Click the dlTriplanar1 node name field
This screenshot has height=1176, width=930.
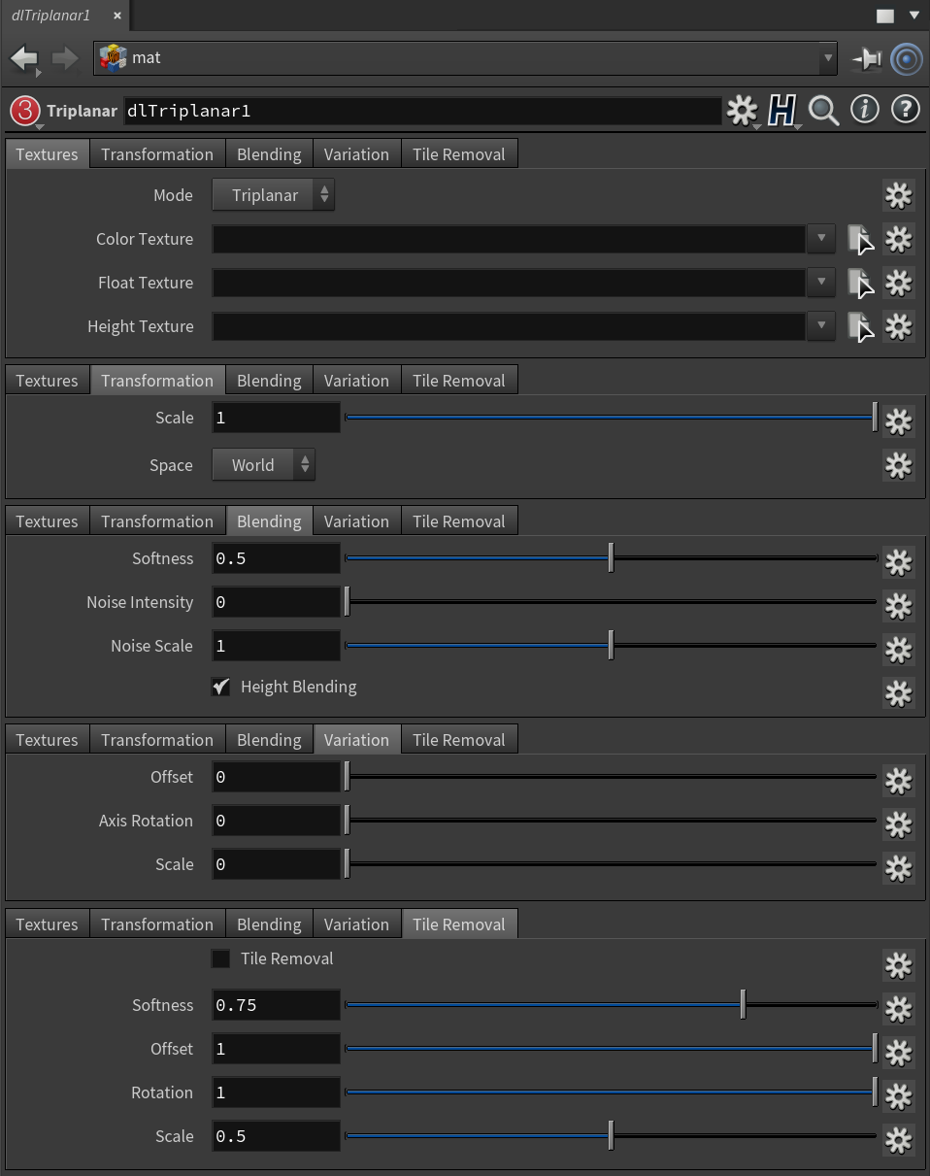click(422, 111)
